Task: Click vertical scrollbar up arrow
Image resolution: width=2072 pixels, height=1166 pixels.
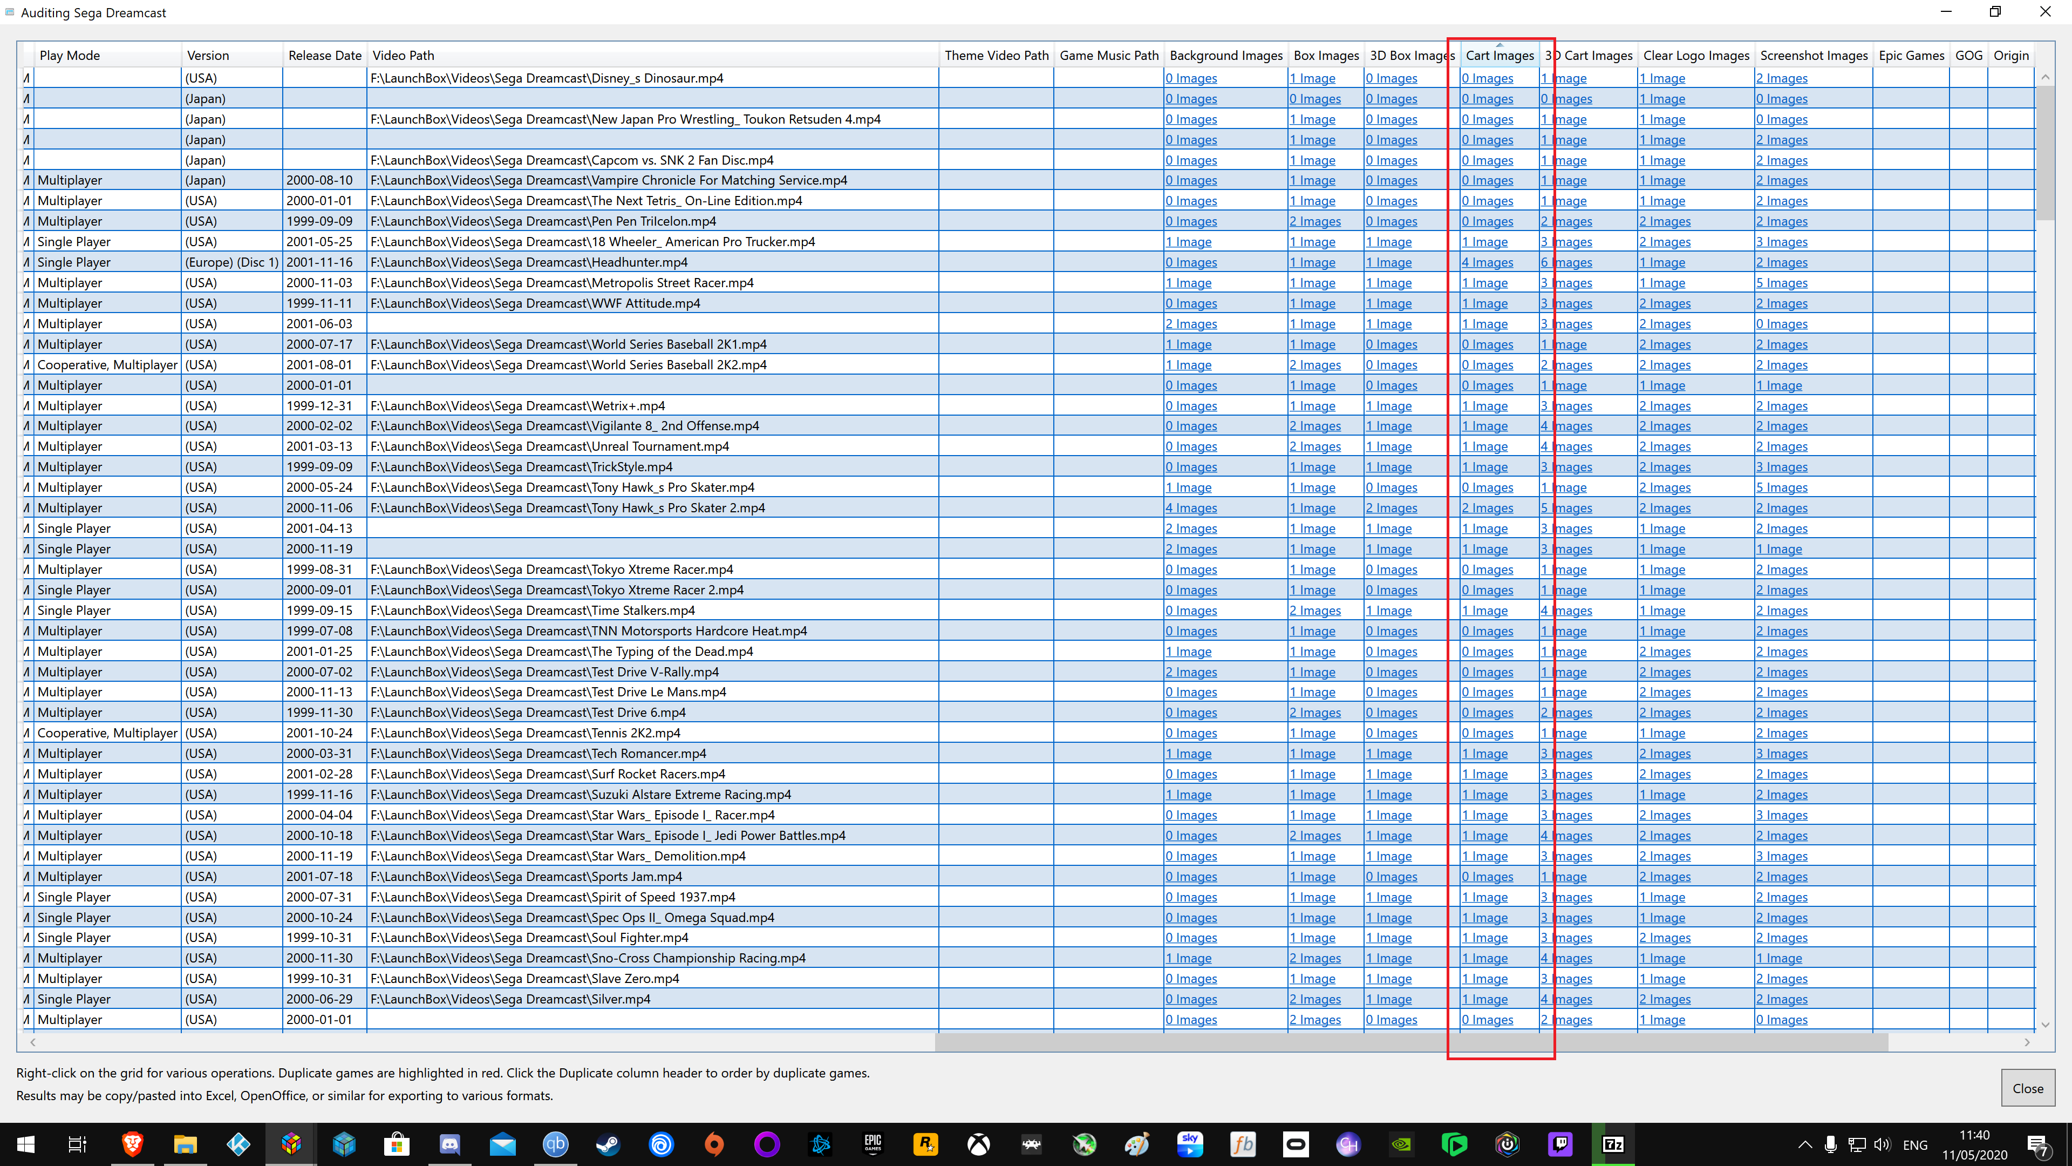Action: [x=2044, y=77]
